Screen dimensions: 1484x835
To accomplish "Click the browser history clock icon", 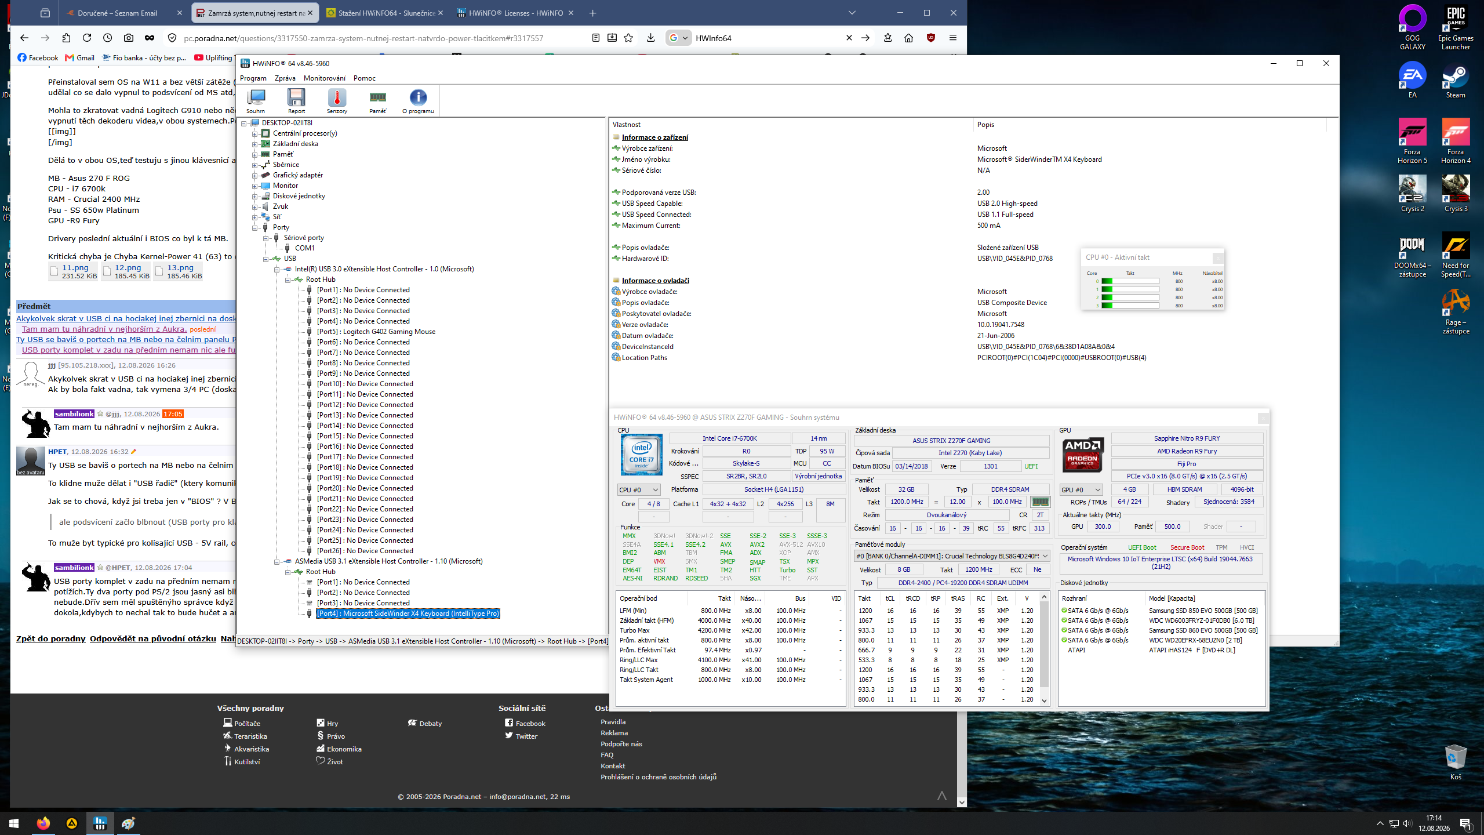I will tap(108, 38).
